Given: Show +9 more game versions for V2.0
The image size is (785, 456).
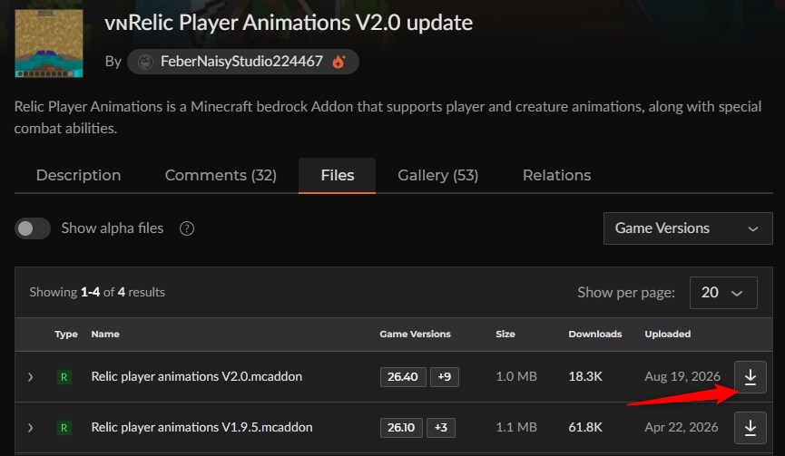Looking at the screenshot, I should click(x=445, y=377).
